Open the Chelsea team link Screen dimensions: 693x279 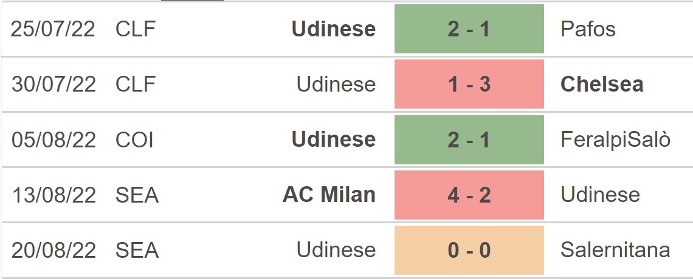coord(602,84)
